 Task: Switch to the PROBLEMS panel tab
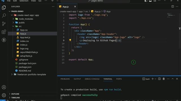click(x=65, y=79)
